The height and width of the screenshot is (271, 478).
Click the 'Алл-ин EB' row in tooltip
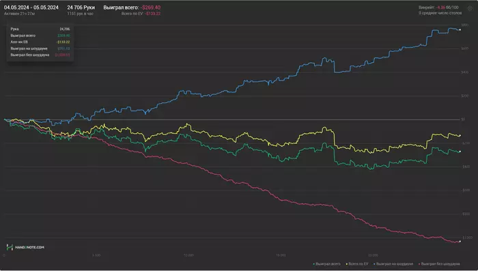(40, 42)
